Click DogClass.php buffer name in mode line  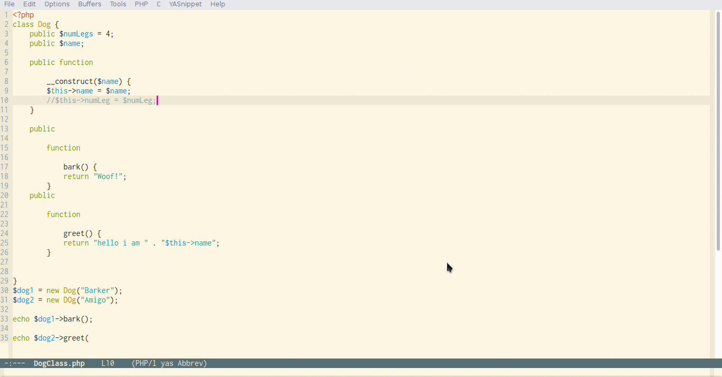pos(59,364)
